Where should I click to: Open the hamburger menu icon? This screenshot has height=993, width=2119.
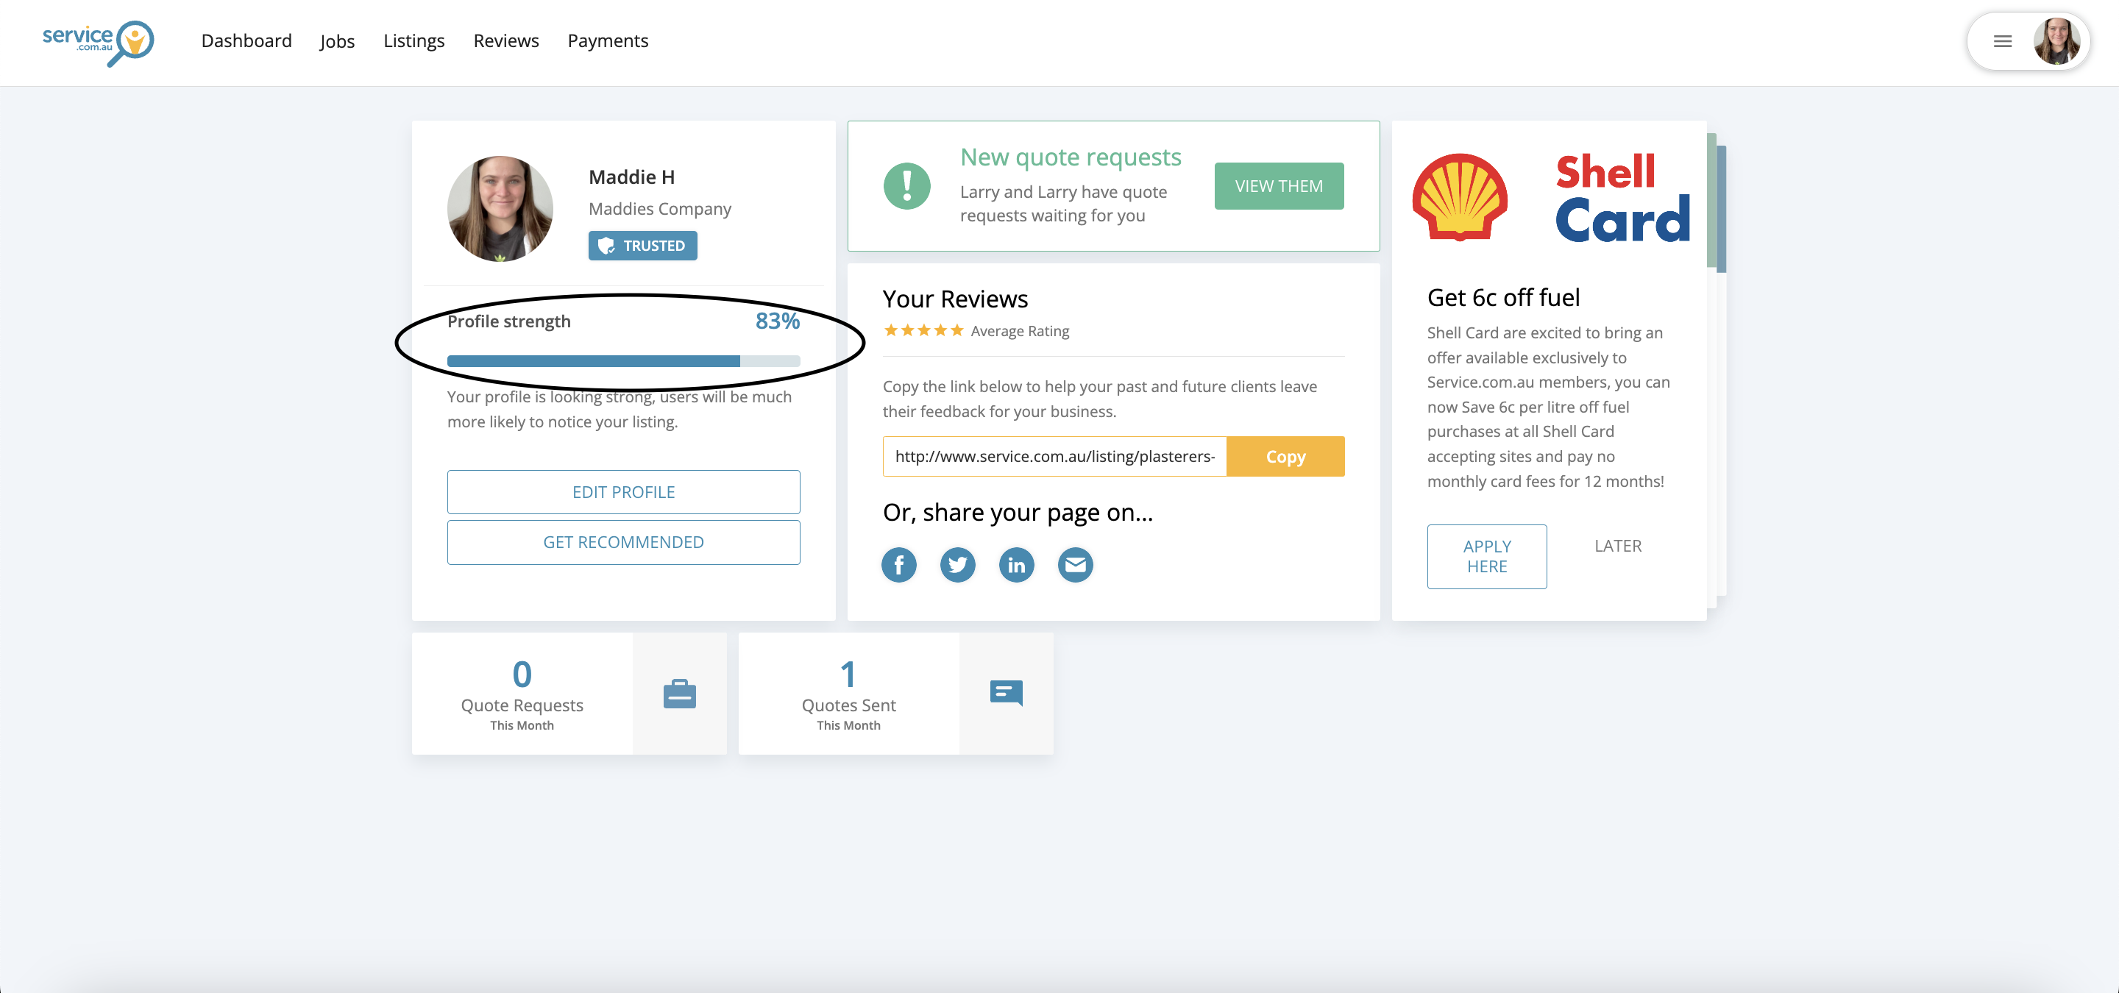click(x=2002, y=41)
